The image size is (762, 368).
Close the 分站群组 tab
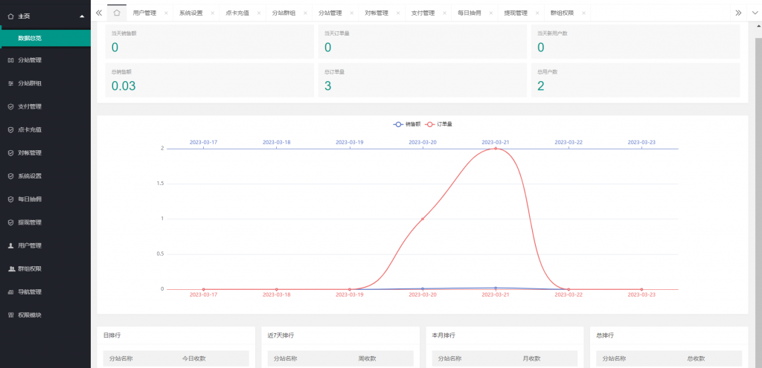tap(305, 13)
